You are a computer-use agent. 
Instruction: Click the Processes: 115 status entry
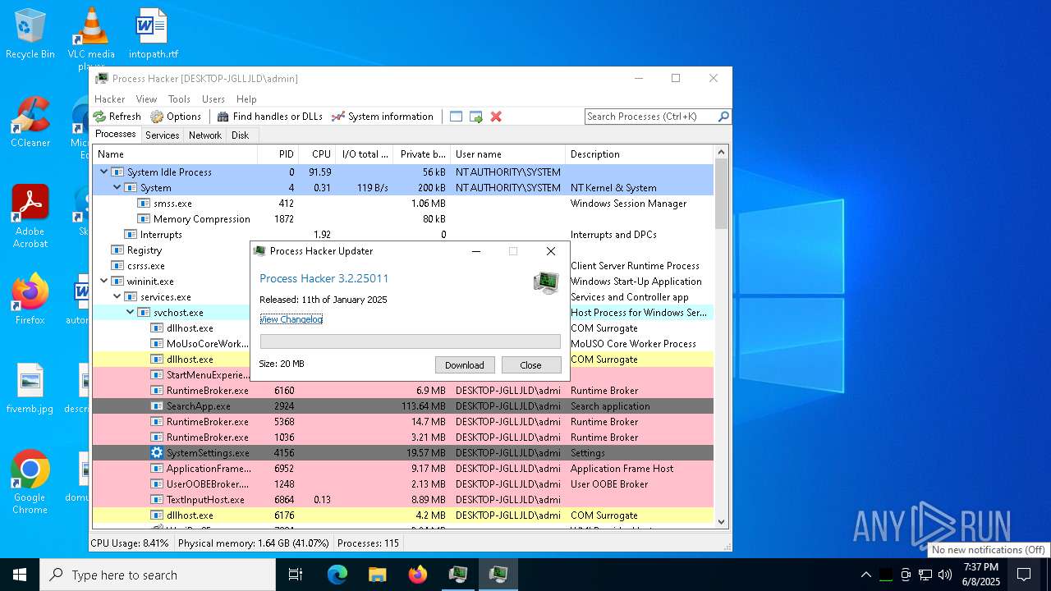(368, 543)
